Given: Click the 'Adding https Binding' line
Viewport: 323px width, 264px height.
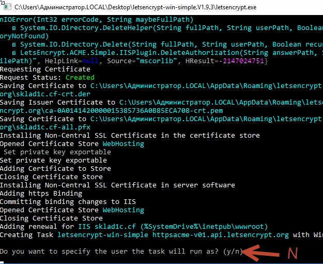Looking at the screenshot, I should (x=41, y=194).
